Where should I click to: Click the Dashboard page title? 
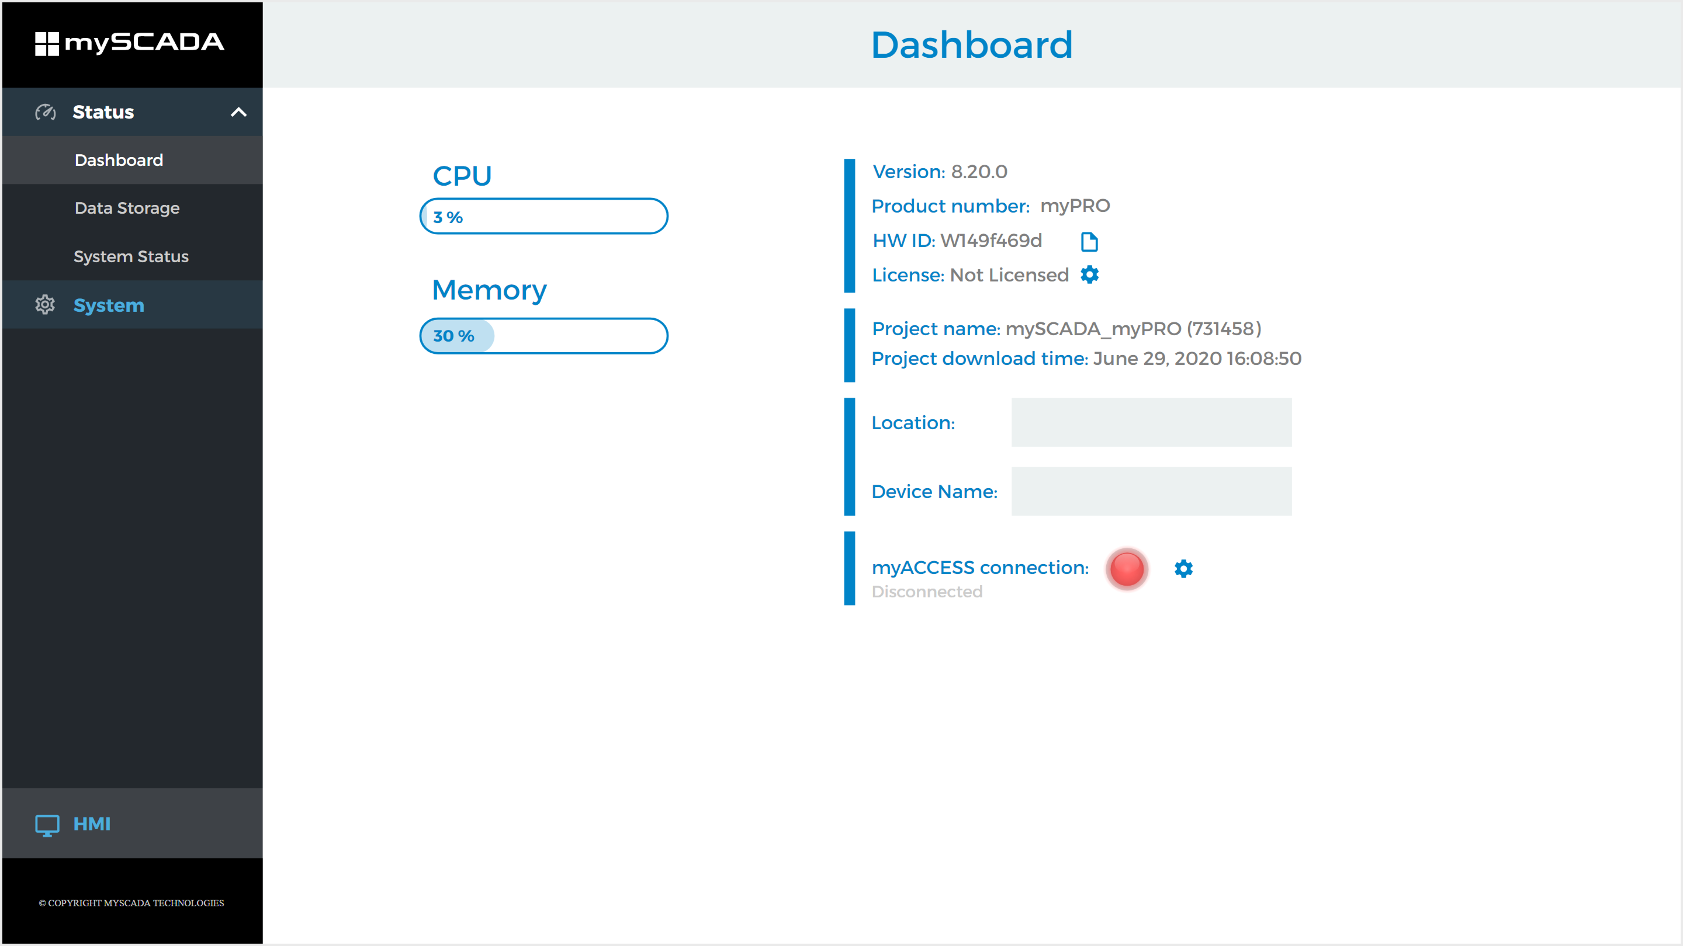[x=971, y=45]
